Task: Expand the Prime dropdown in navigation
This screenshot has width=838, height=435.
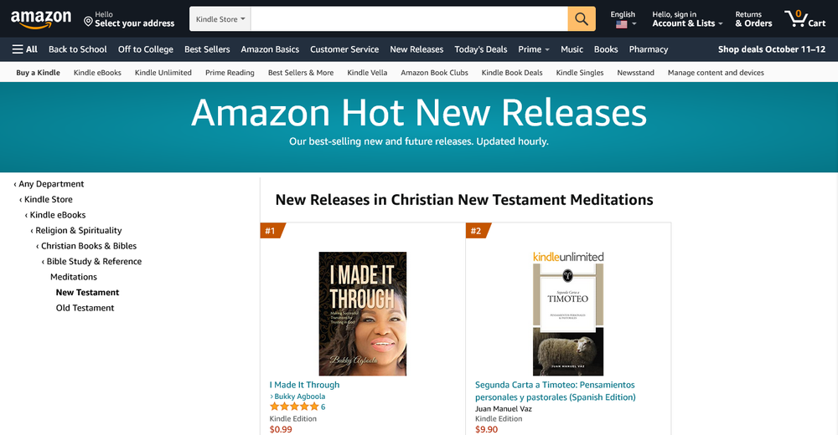Action: pyautogui.click(x=533, y=49)
